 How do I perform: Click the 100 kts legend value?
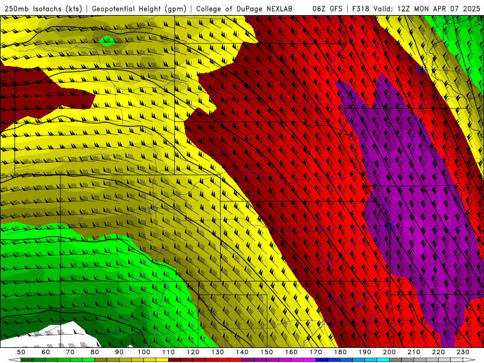click(x=144, y=352)
